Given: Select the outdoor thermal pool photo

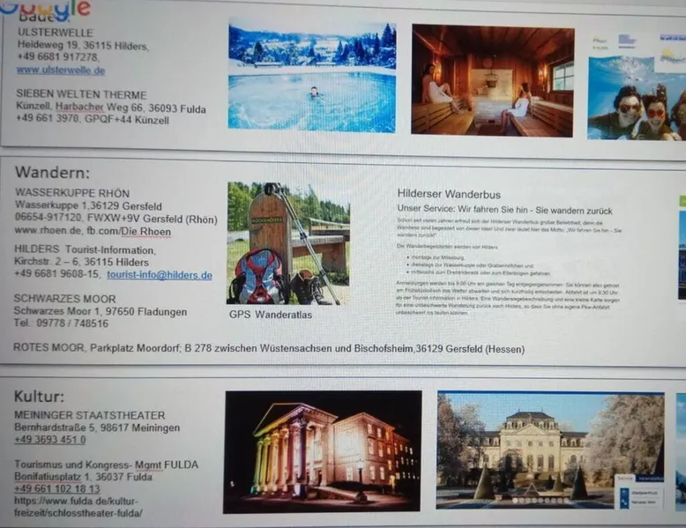Looking at the screenshot, I should [312, 78].
